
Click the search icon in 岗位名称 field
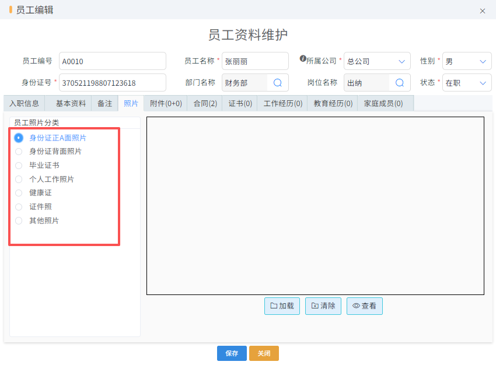(x=400, y=83)
